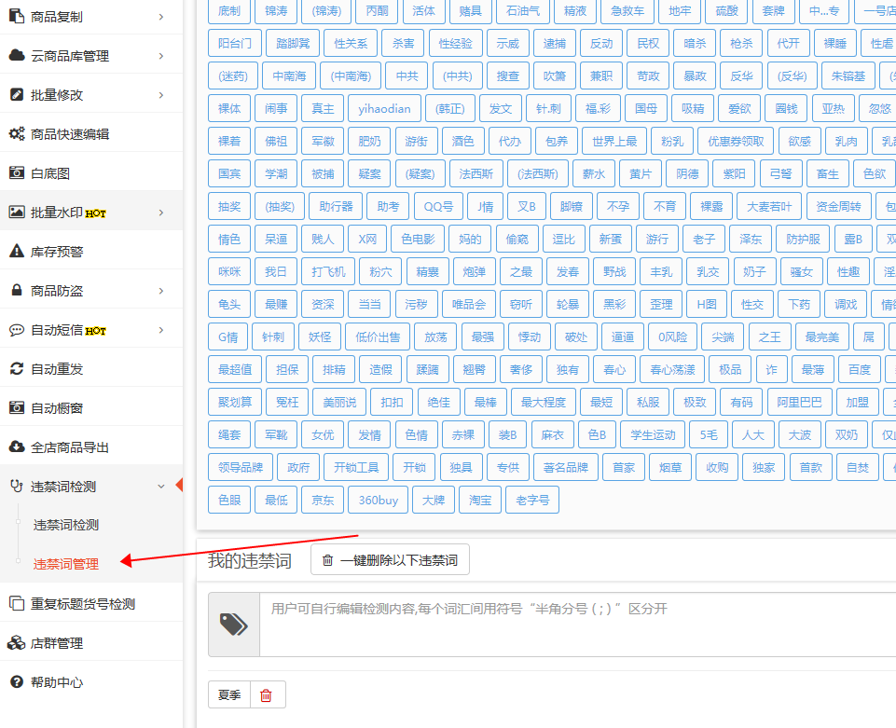Viewport: 896px width, 728px height.
Task: Select the 开锁工具 word tag
Action: click(356, 467)
